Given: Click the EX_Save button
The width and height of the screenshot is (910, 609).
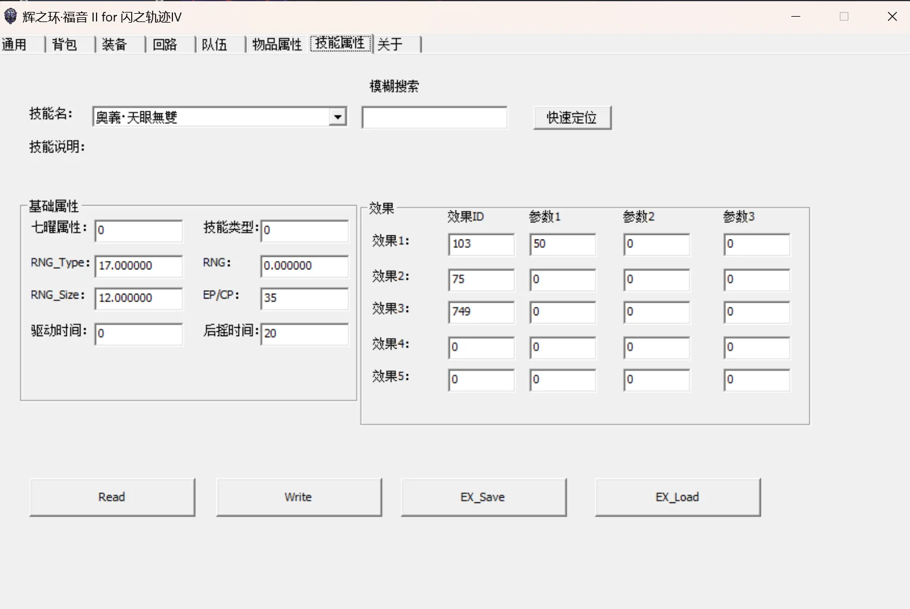Looking at the screenshot, I should [483, 497].
